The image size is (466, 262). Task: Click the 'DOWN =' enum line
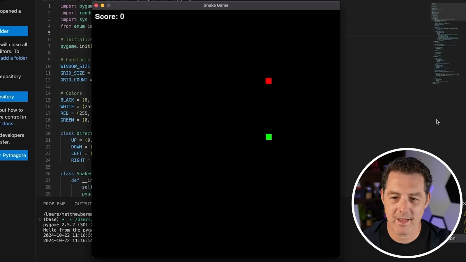tap(81, 147)
